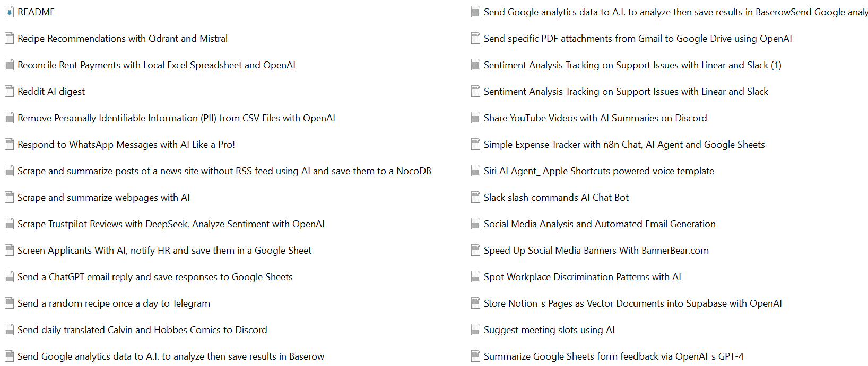
Task: Click icon next to Slack slash commands AI Chat Bot
Action: point(475,198)
